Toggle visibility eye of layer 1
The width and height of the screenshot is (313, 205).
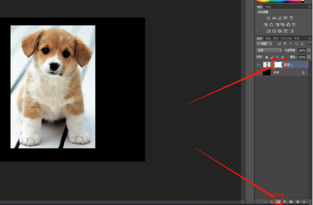(x=259, y=65)
